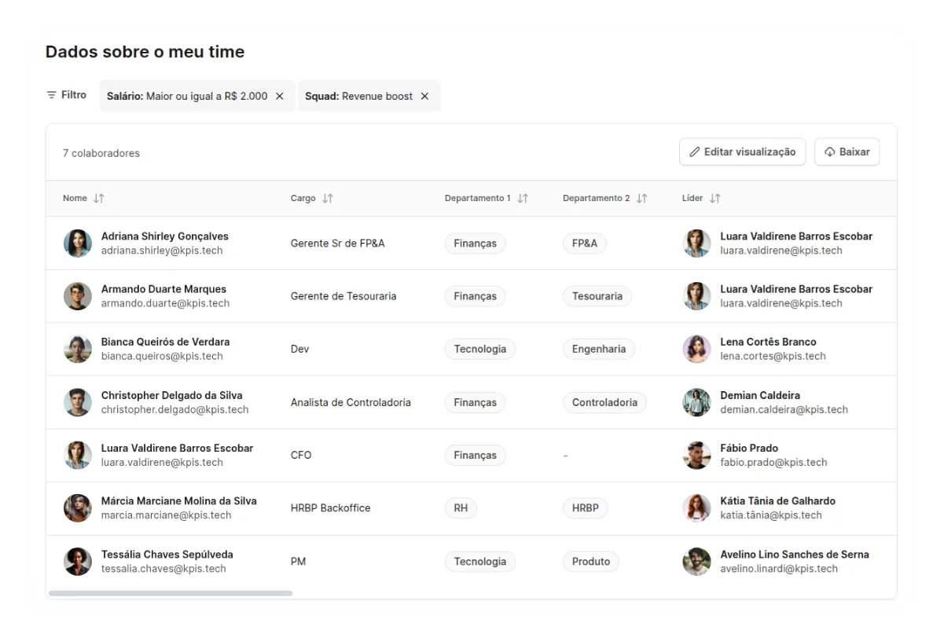Click the RH department tag

pyautogui.click(x=461, y=508)
